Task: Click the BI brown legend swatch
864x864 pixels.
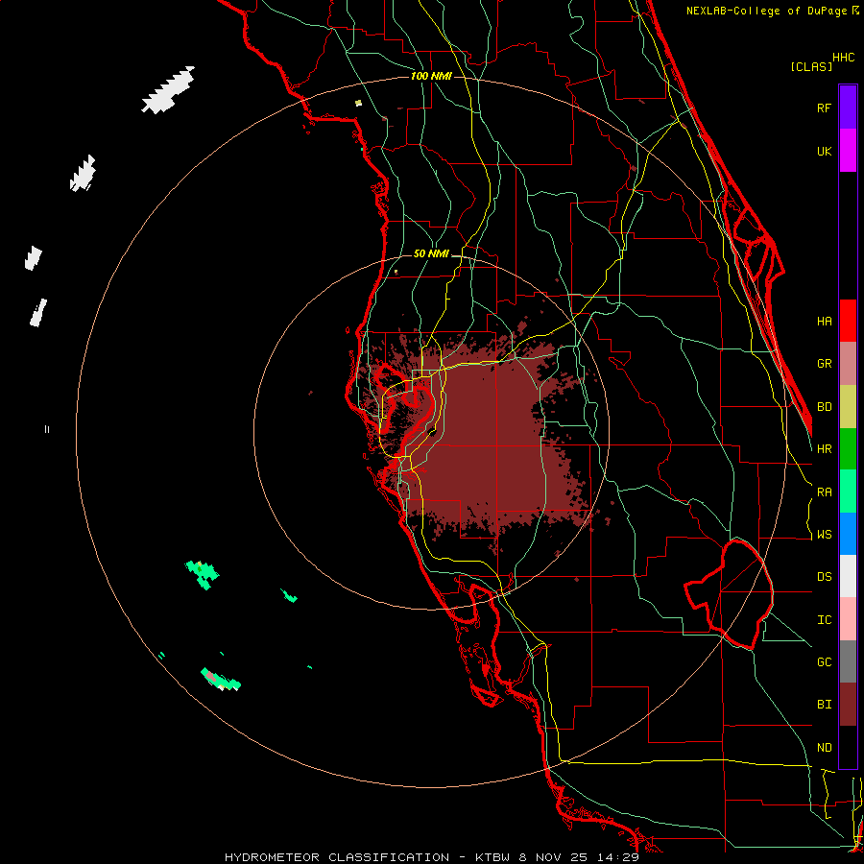Action: tap(848, 705)
